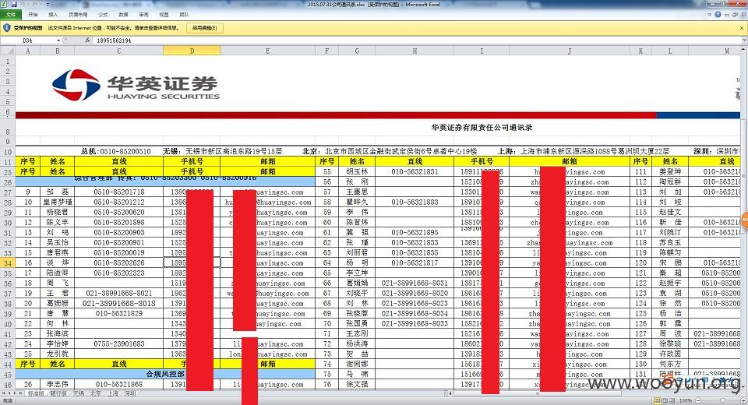Open the 审阅 (Review) ribbon tab
Image resolution: width=748 pixels, height=405 pixels.
click(143, 14)
